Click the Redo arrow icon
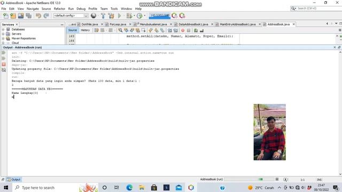Viewport: 342px width, 192px height. pyautogui.click(x=46, y=15)
